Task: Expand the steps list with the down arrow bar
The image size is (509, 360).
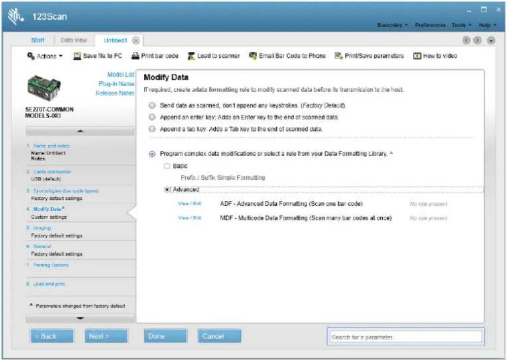Action: 80,318
